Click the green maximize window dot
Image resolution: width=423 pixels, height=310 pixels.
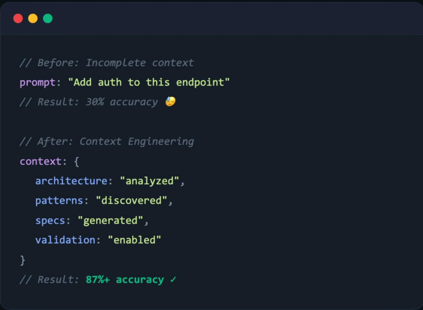coord(48,19)
